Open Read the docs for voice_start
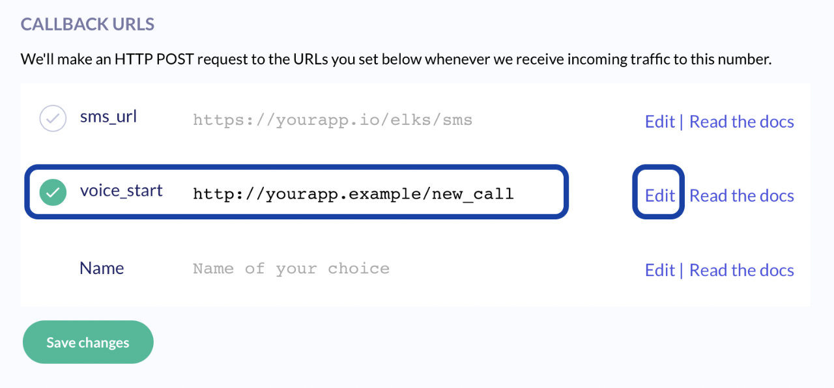 click(741, 195)
